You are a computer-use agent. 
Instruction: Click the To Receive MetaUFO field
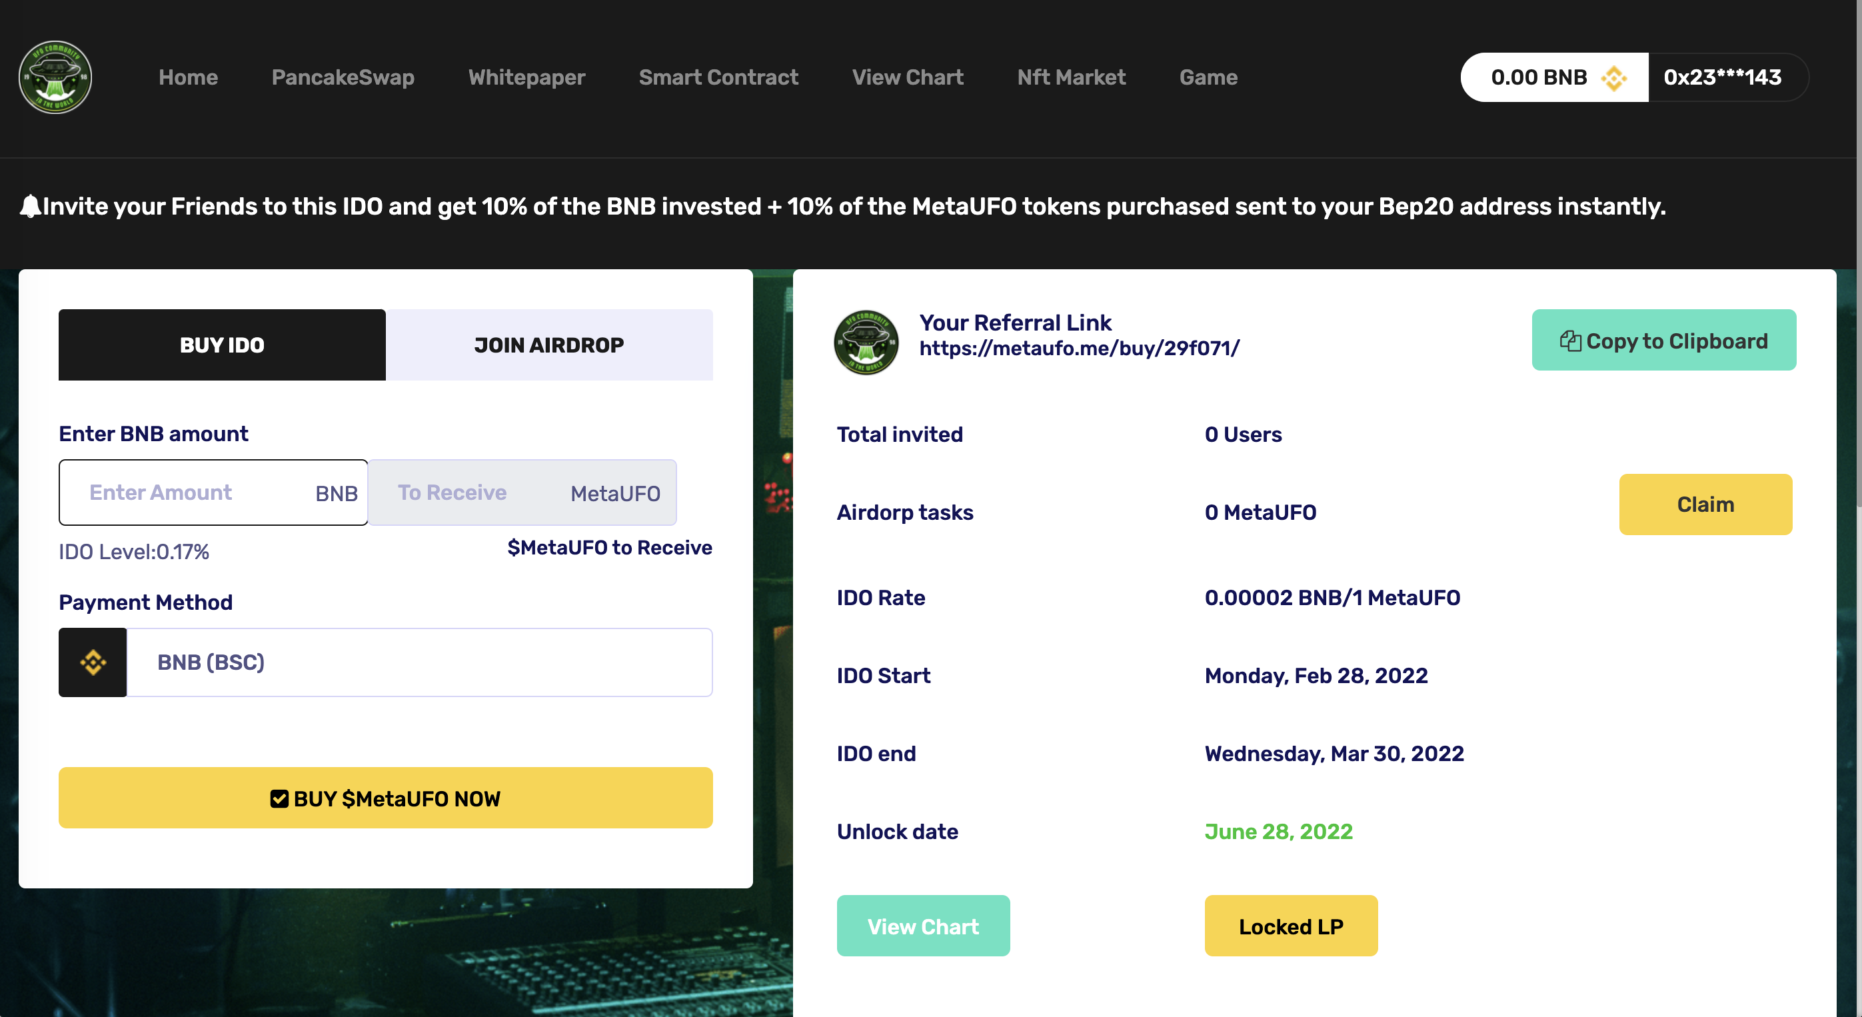[x=522, y=493]
